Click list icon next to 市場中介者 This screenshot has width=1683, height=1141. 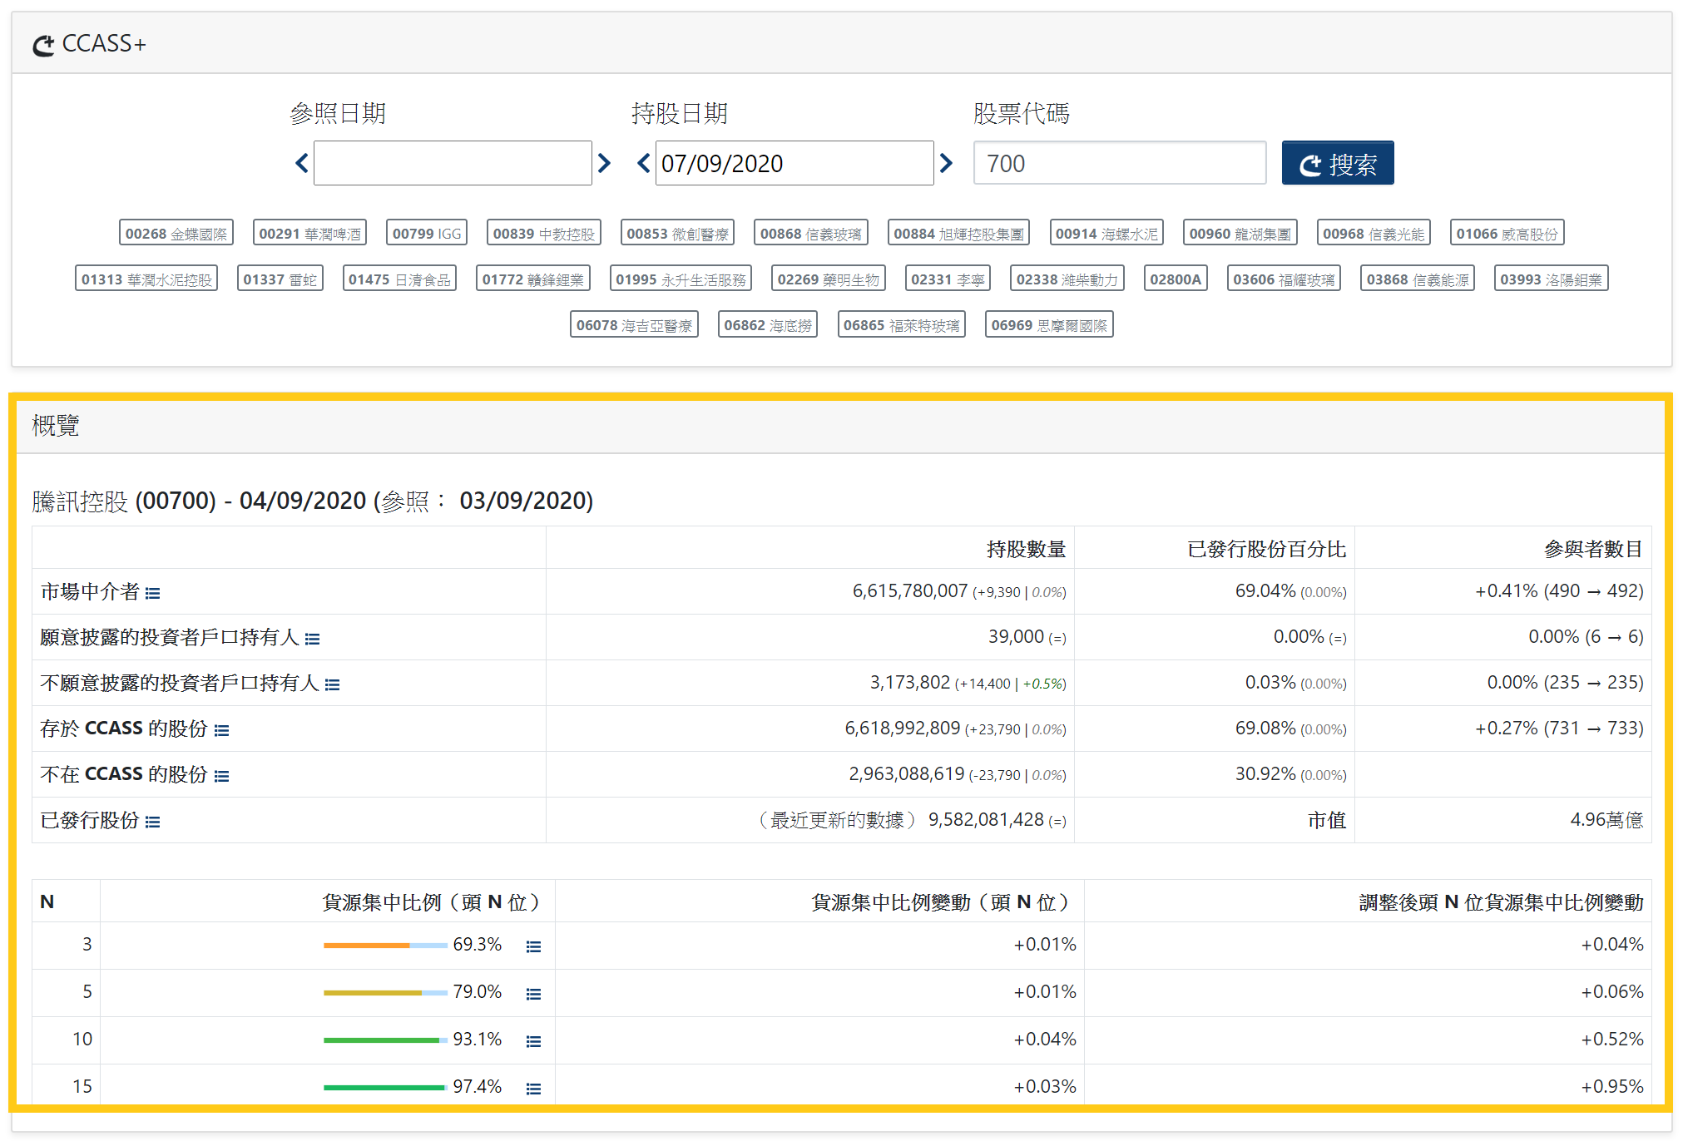click(152, 593)
